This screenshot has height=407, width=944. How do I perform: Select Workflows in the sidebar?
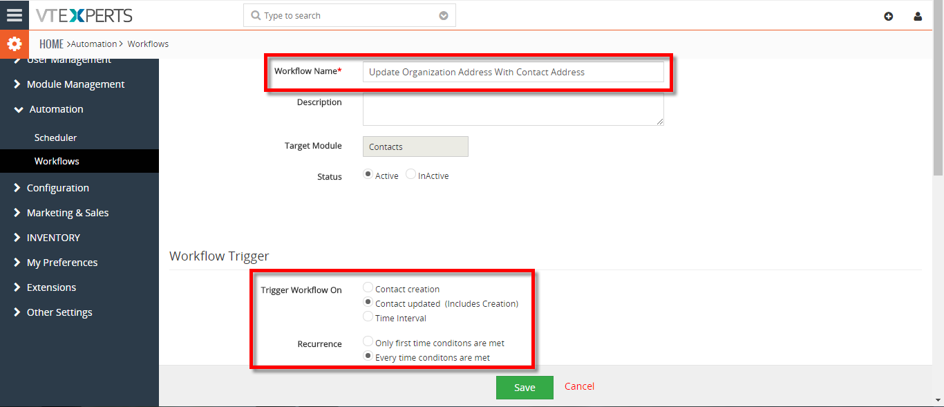[57, 161]
